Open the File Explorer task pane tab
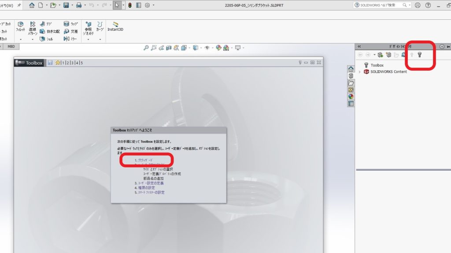 [351, 83]
